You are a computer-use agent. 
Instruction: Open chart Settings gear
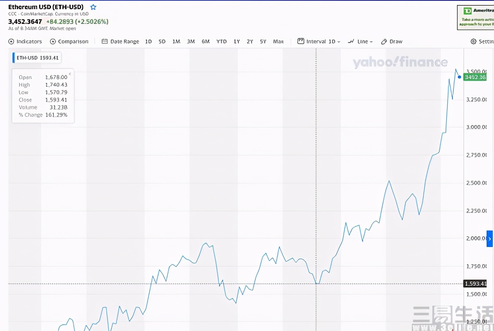pos(482,42)
